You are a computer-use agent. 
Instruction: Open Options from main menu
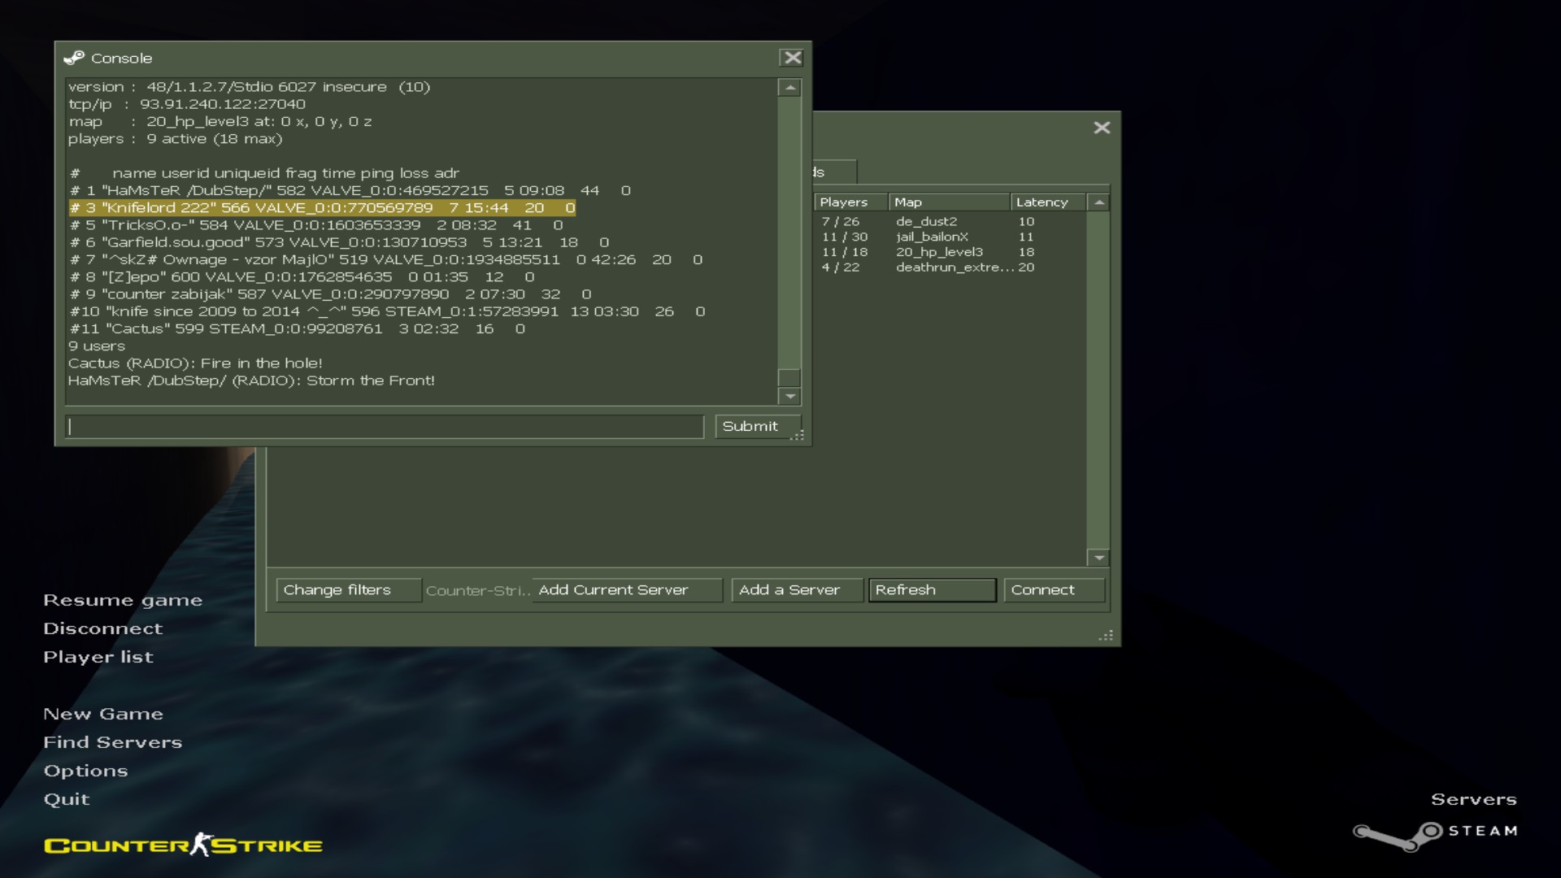[86, 771]
